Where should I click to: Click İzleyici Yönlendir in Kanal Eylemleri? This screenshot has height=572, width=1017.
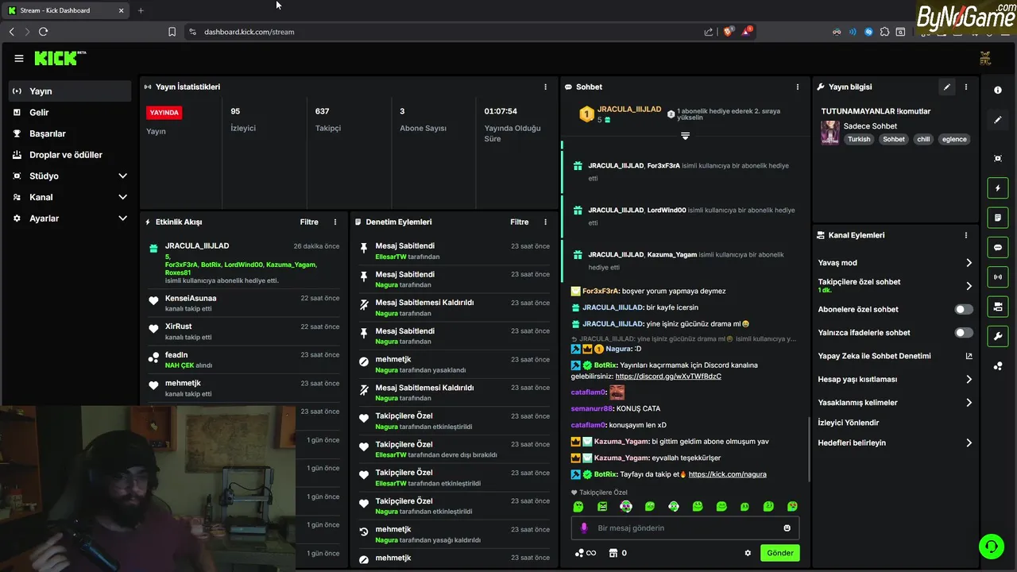[x=849, y=423]
